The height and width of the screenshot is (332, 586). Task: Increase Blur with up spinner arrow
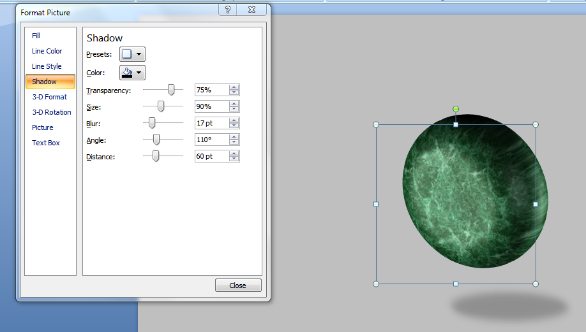234,120
